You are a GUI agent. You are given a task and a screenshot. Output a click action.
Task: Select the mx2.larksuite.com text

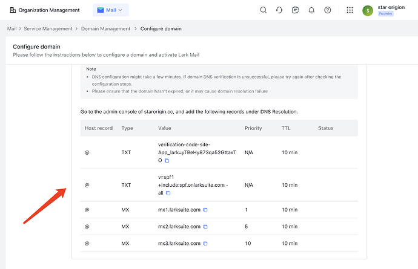tap(179, 227)
